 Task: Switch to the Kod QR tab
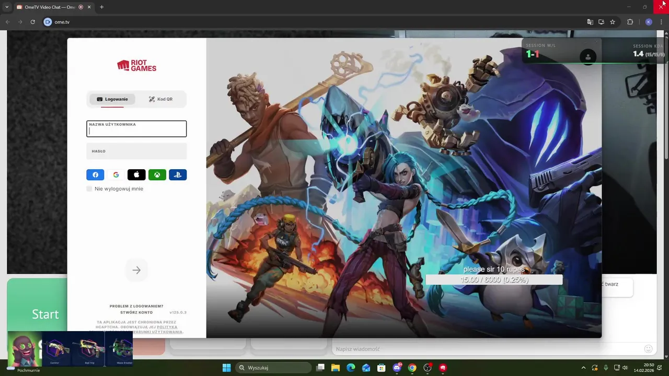point(160,99)
